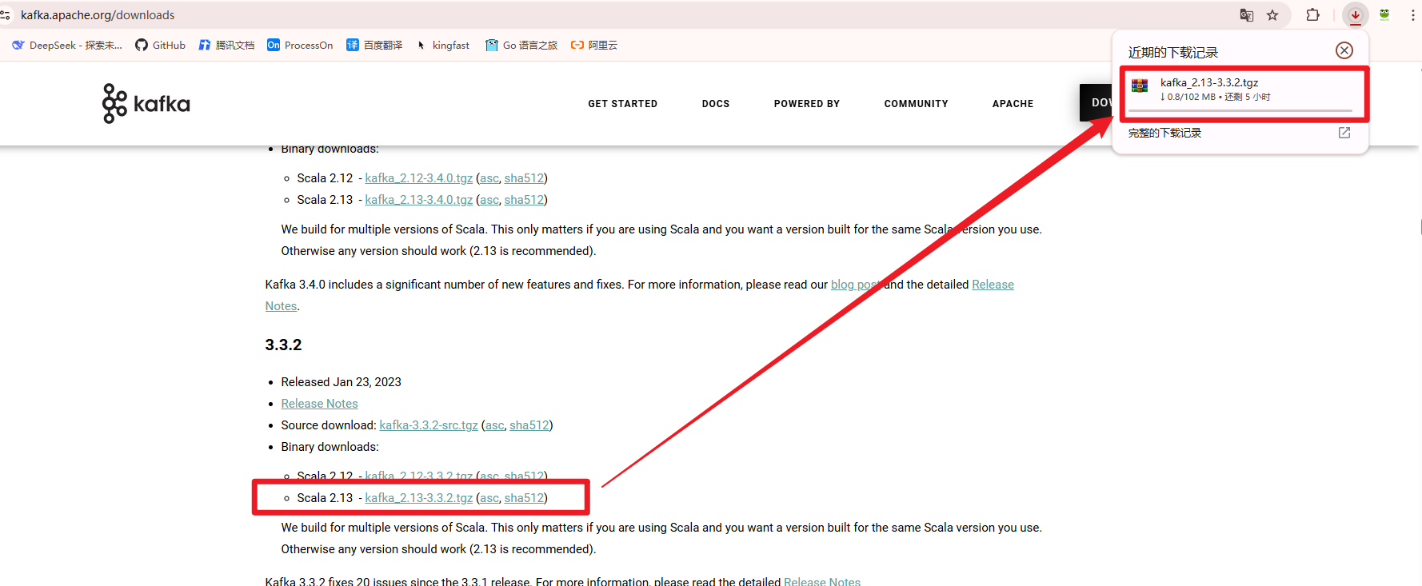
Task: Click the 3.3.2 version heading
Action: click(x=283, y=345)
